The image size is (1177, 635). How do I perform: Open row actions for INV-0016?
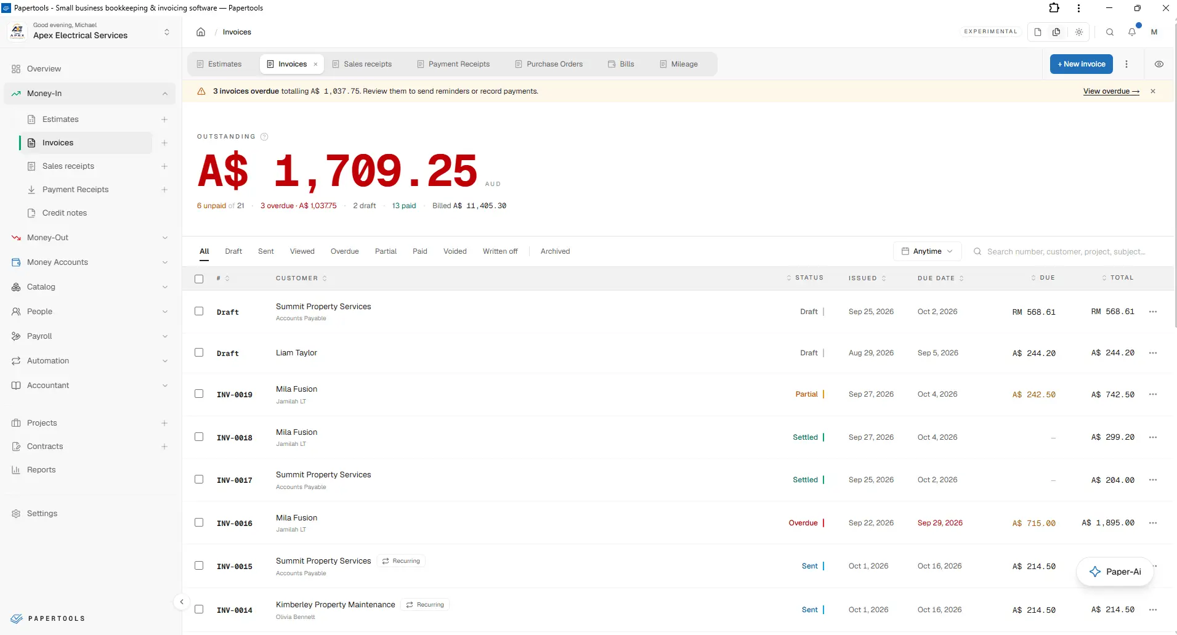coord(1153,523)
